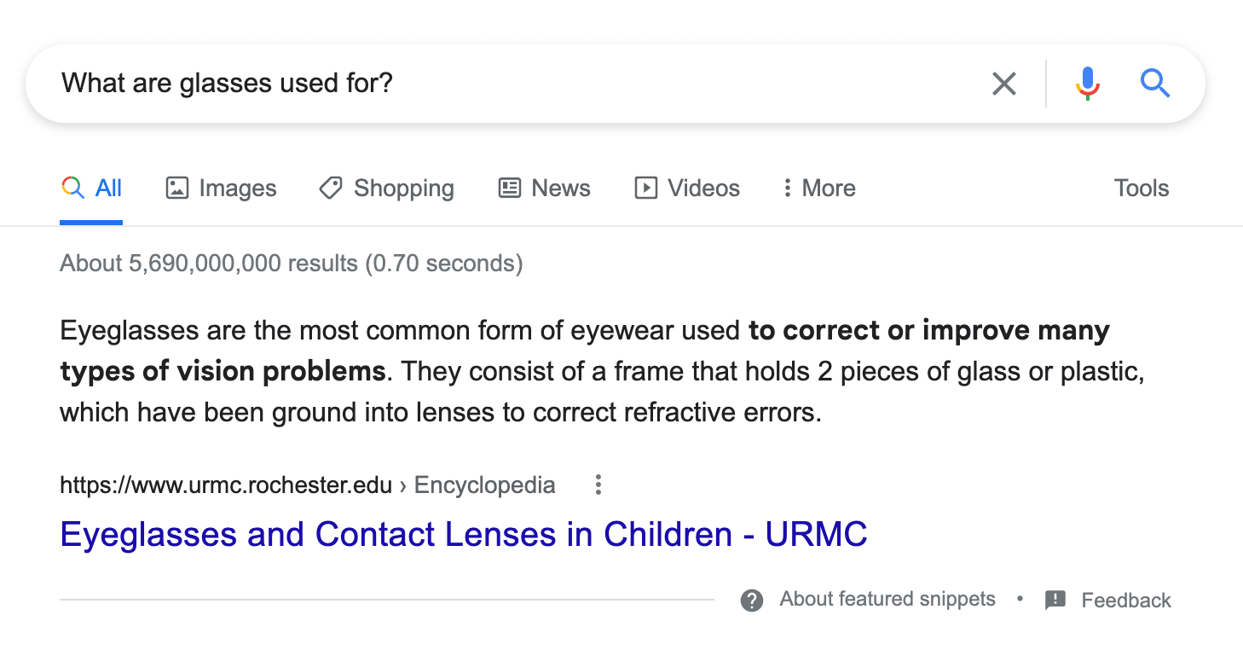Focus the search box containing the glasses query
The height and width of the screenshot is (650, 1243).
coord(512,84)
